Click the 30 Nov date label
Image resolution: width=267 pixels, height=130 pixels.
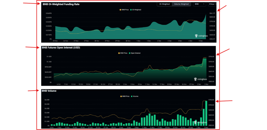[x=128, y=41]
